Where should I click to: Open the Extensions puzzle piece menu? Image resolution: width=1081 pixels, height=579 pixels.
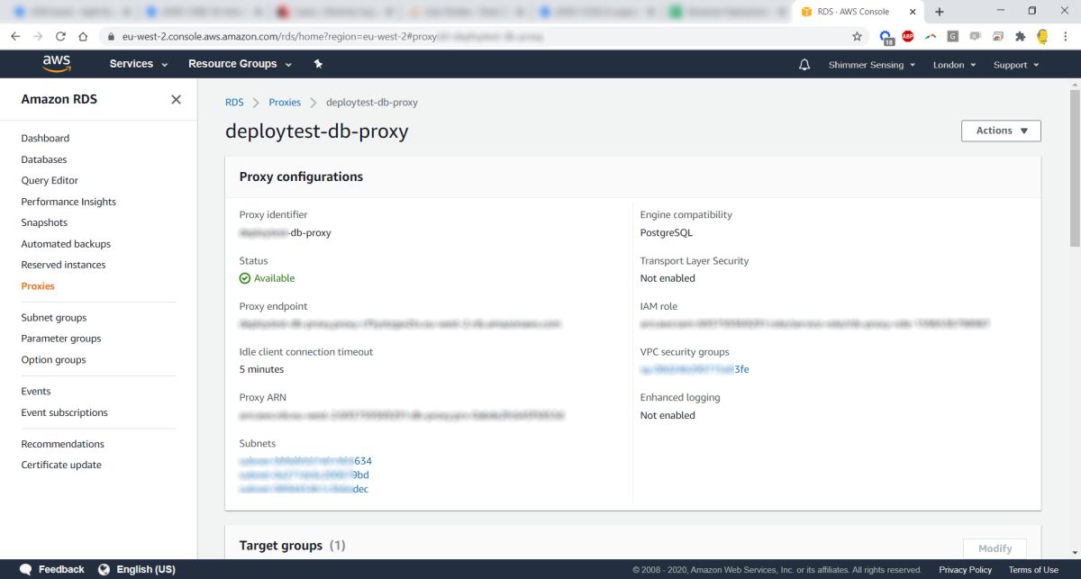click(x=1021, y=37)
